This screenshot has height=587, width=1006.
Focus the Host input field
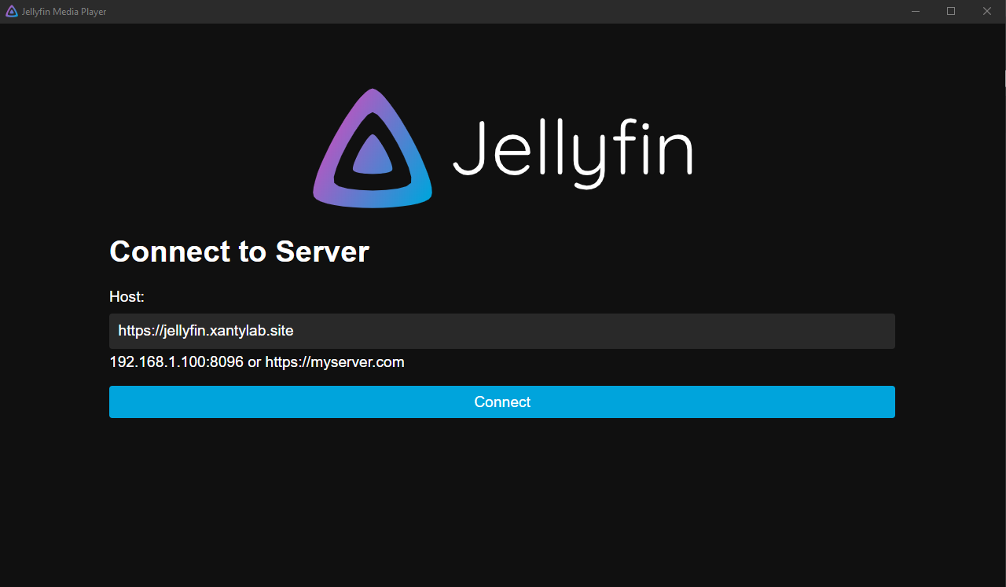tap(501, 331)
